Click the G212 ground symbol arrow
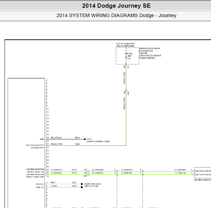Image resolution: width=211 pixels, height=208 pixels. point(84,139)
